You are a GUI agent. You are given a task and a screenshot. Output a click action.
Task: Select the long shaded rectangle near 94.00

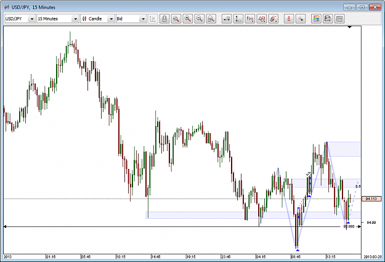click(254, 215)
